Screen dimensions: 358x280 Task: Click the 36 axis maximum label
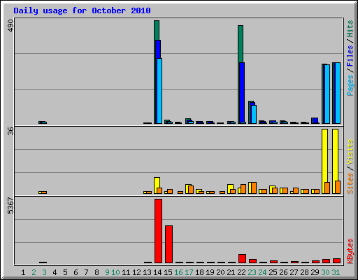coord(10,131)
